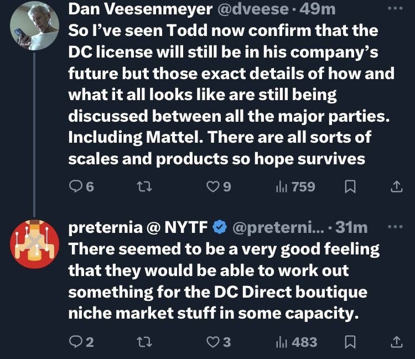
Task: Bookmark preternia's tweet
Action: click(x=350, y=342)
